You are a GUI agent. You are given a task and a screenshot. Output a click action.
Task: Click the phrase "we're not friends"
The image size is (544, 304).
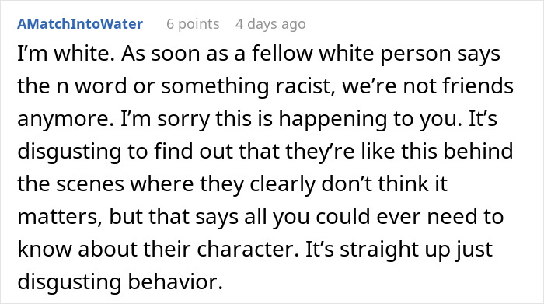(427, 86)
